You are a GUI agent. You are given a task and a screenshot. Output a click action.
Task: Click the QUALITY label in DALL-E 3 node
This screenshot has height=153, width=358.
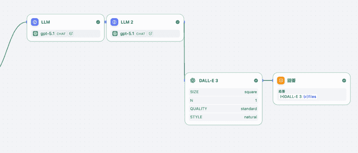click(198, 109)
